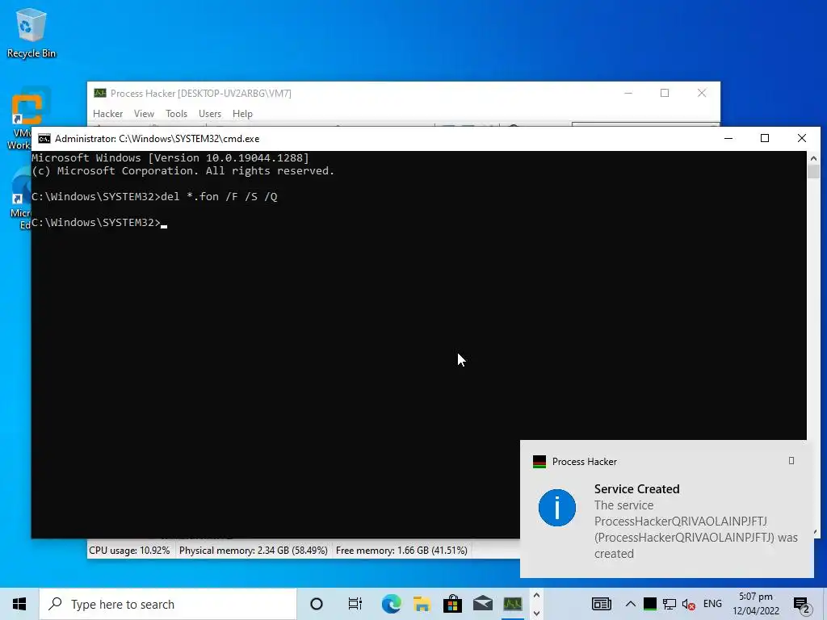This screenshot has width=827, height=620.
Task: Open the View menu in Process Hacker
Action: tap(144, 114)
